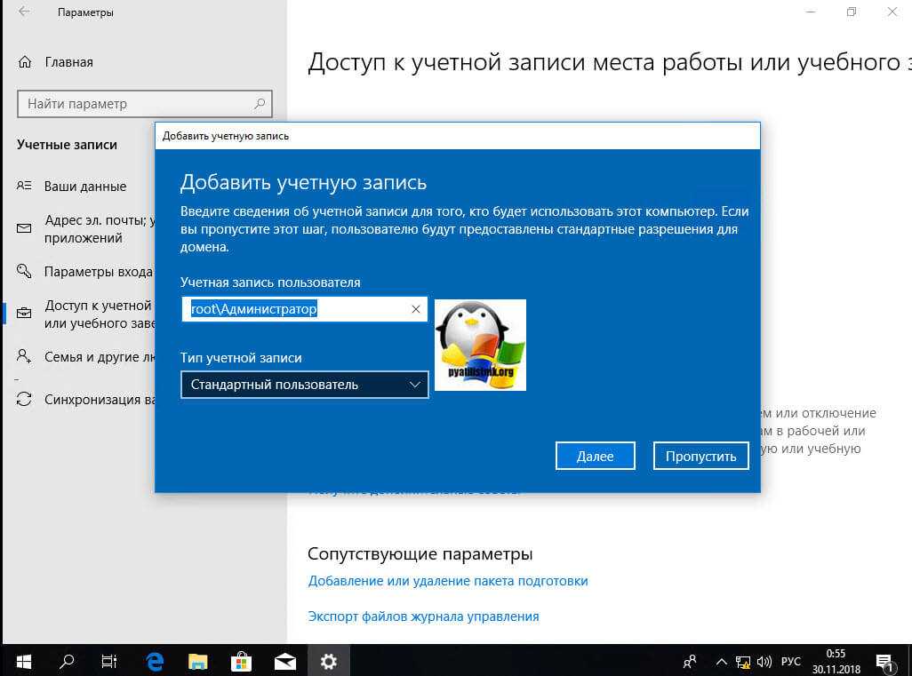Viewport: 912px width, 676px height.
Task: Click the home icon next to Главная
Action: (x=24, y=61)
